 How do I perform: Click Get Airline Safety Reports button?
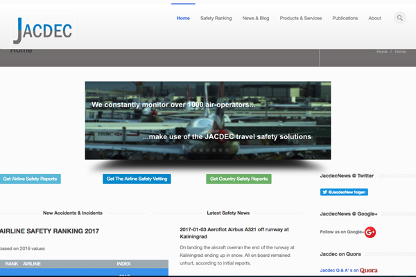click(x=30, y=179)
